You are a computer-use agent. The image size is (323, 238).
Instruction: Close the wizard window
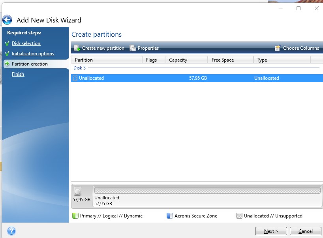[317, 8]
